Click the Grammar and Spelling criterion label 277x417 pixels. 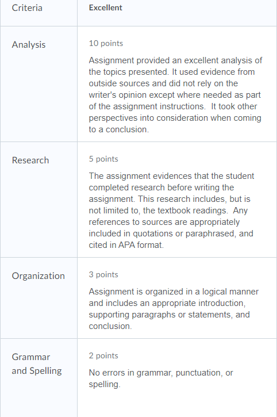tap(37, 364)
